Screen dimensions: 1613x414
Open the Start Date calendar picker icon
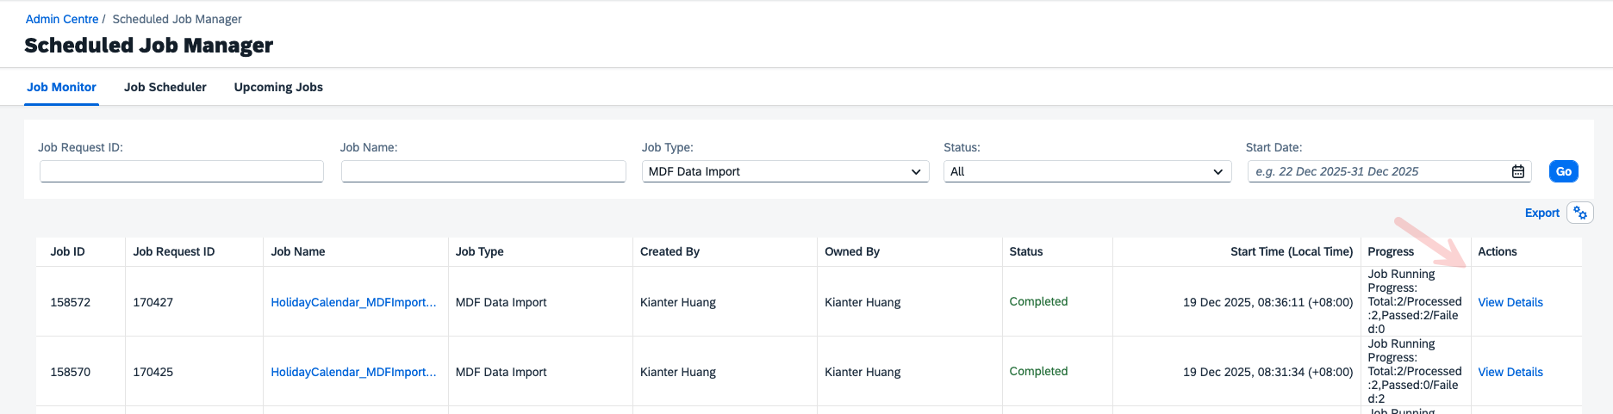point(1517,171)
